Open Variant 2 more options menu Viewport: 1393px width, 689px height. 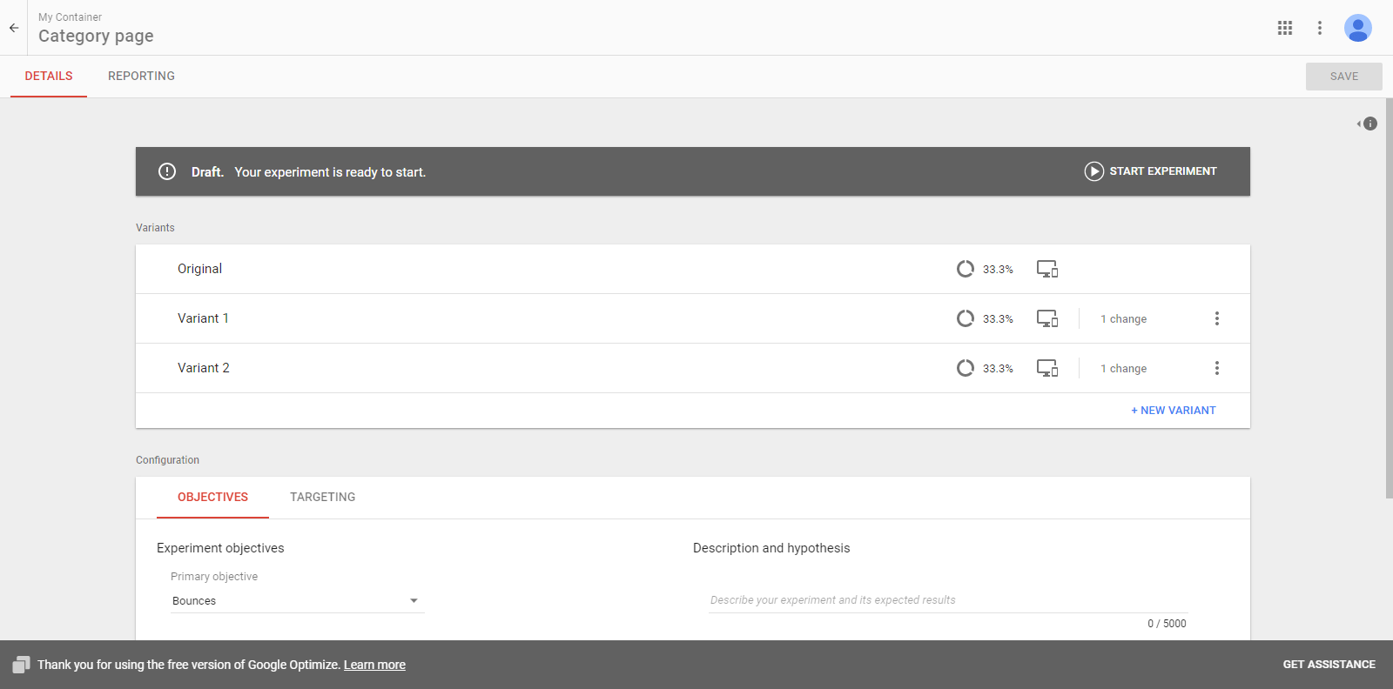(x=1217, y=368)
